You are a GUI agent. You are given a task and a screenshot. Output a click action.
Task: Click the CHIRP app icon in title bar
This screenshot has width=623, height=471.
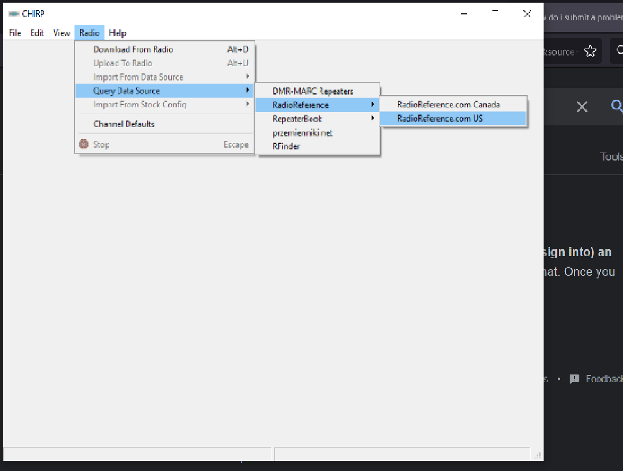(x=14, y=14)
